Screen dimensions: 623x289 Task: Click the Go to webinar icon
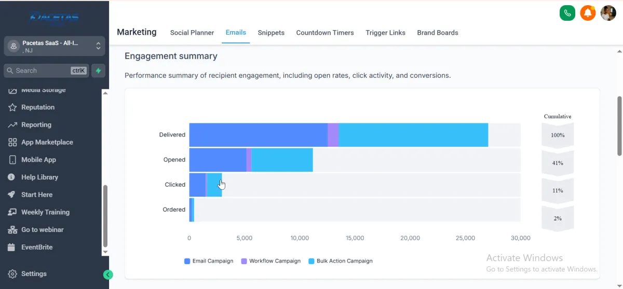point(12,230)
